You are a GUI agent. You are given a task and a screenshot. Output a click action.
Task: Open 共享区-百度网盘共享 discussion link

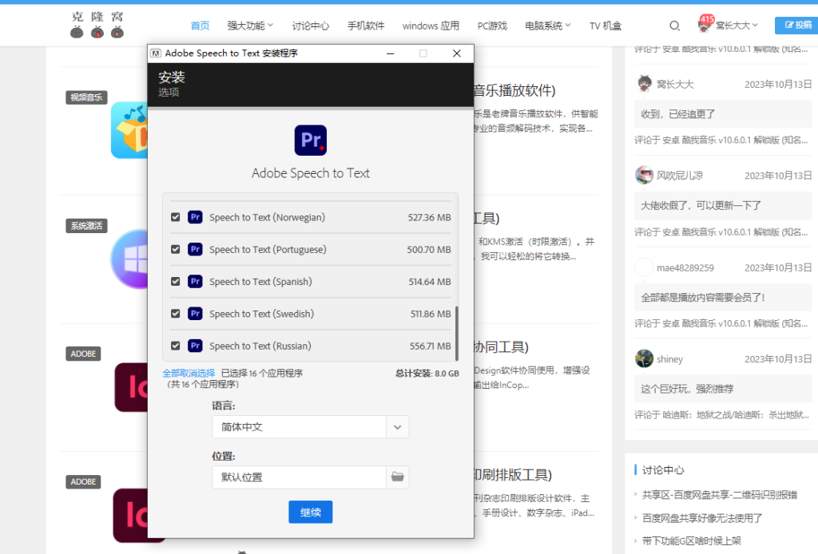point(720,495)
